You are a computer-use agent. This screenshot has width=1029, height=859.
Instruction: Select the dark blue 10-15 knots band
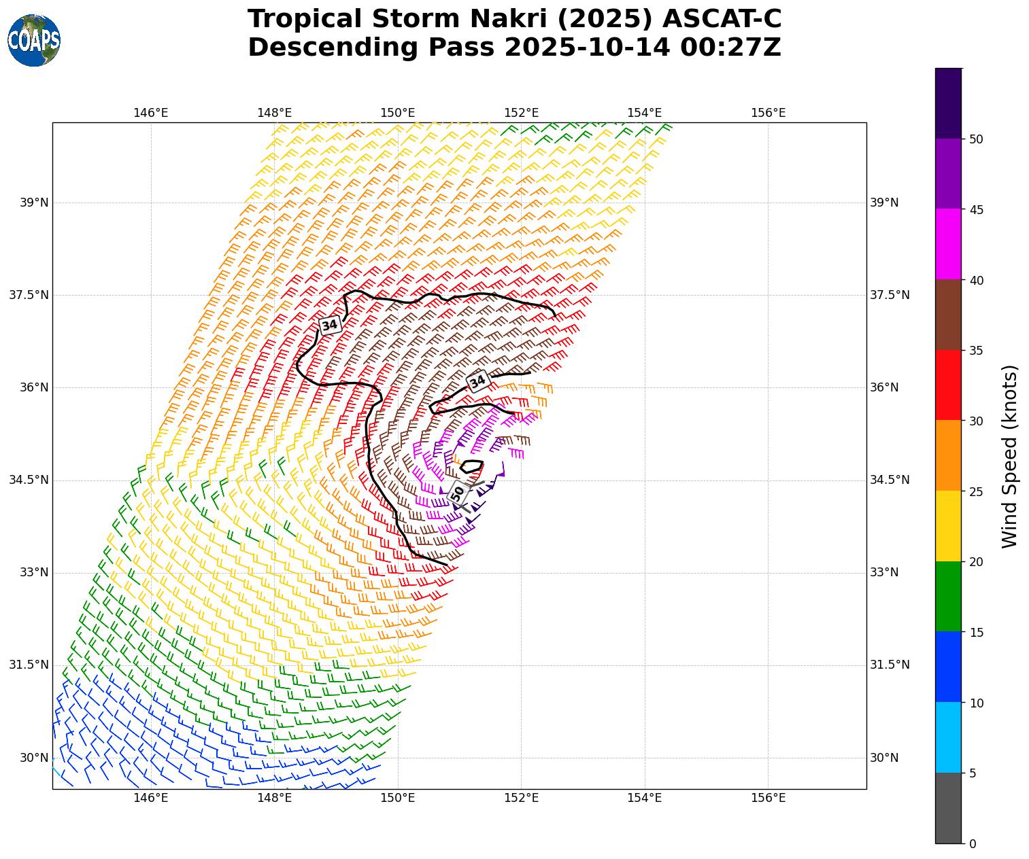click(948, 667)
